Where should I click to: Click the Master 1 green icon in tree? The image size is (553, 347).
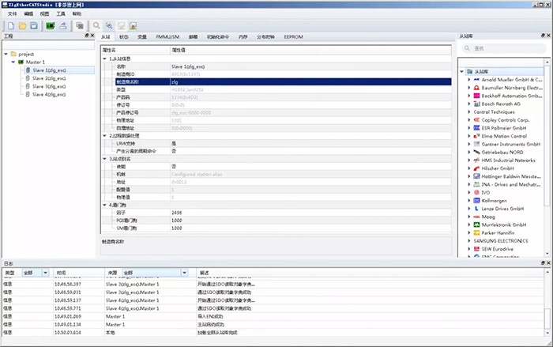(21, 62)
